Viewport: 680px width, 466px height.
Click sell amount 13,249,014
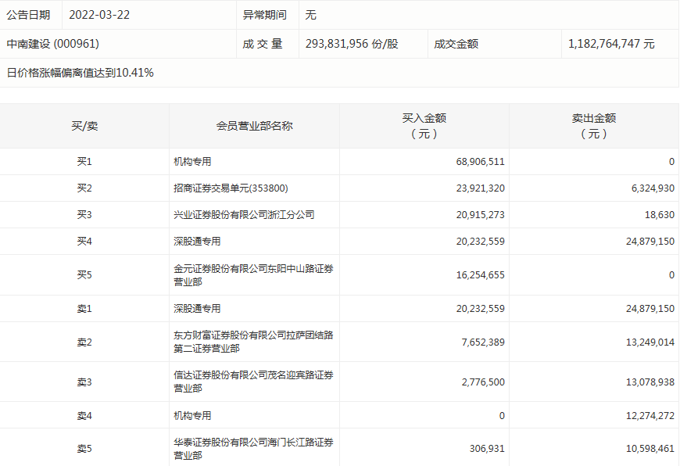(650, 342)
